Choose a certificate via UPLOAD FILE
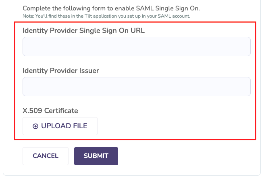Viewport: 264px width, 176px height. click(x=60, y=126)
